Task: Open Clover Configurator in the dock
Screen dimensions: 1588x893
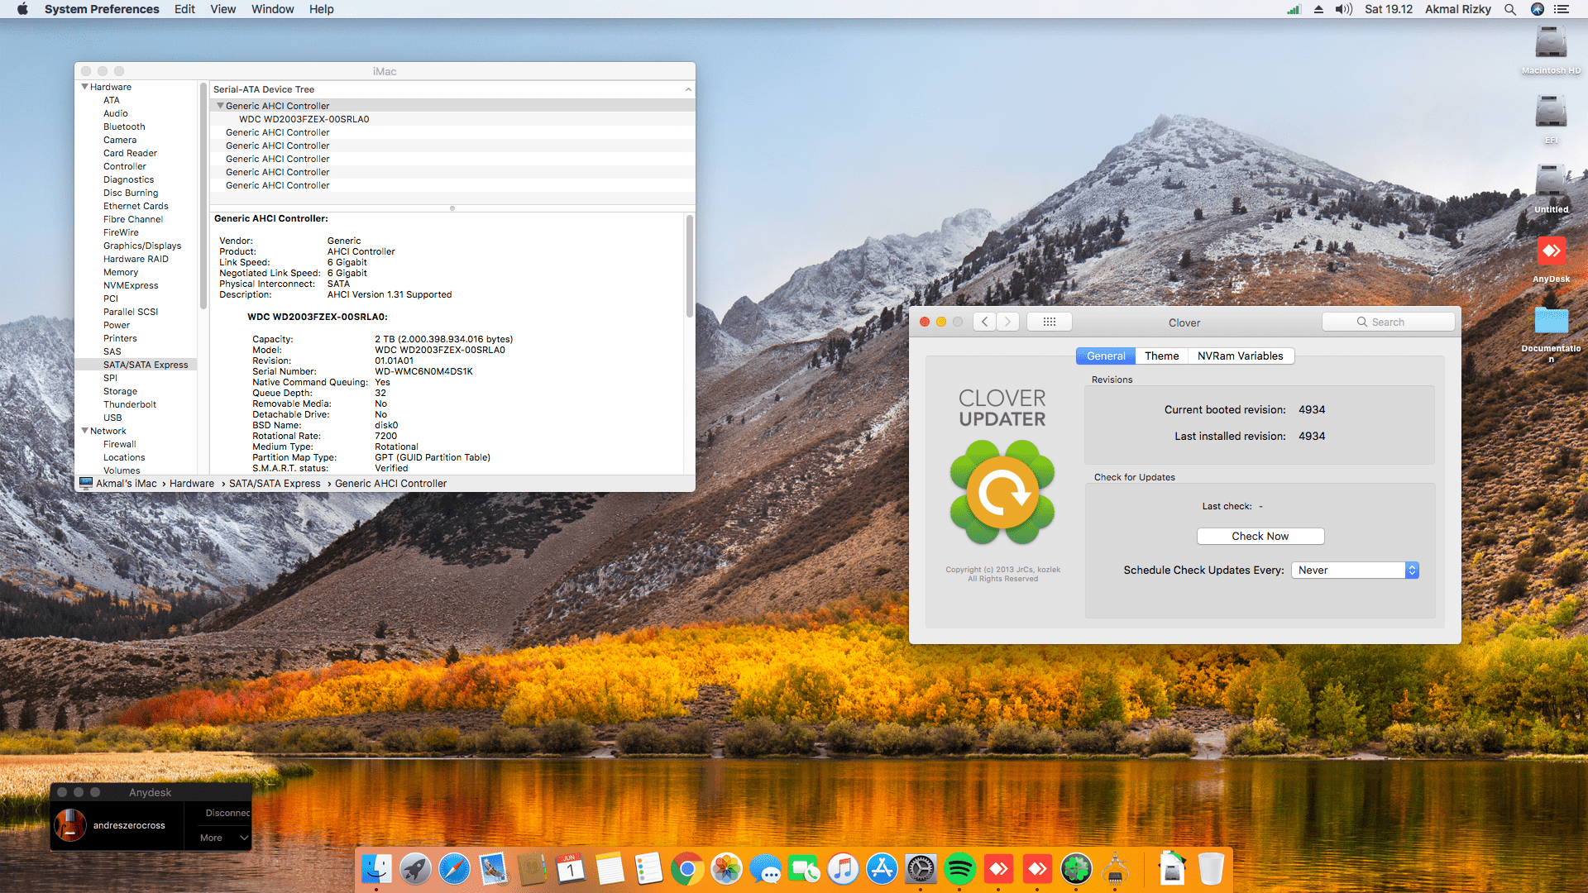Action: click(1076, 869)
